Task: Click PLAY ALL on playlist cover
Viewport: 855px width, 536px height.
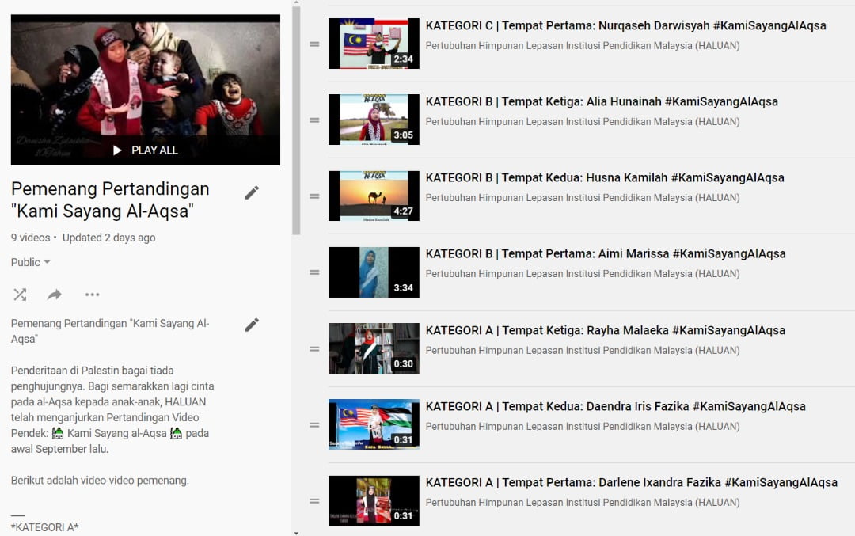Action: click(x=146, y=150)
